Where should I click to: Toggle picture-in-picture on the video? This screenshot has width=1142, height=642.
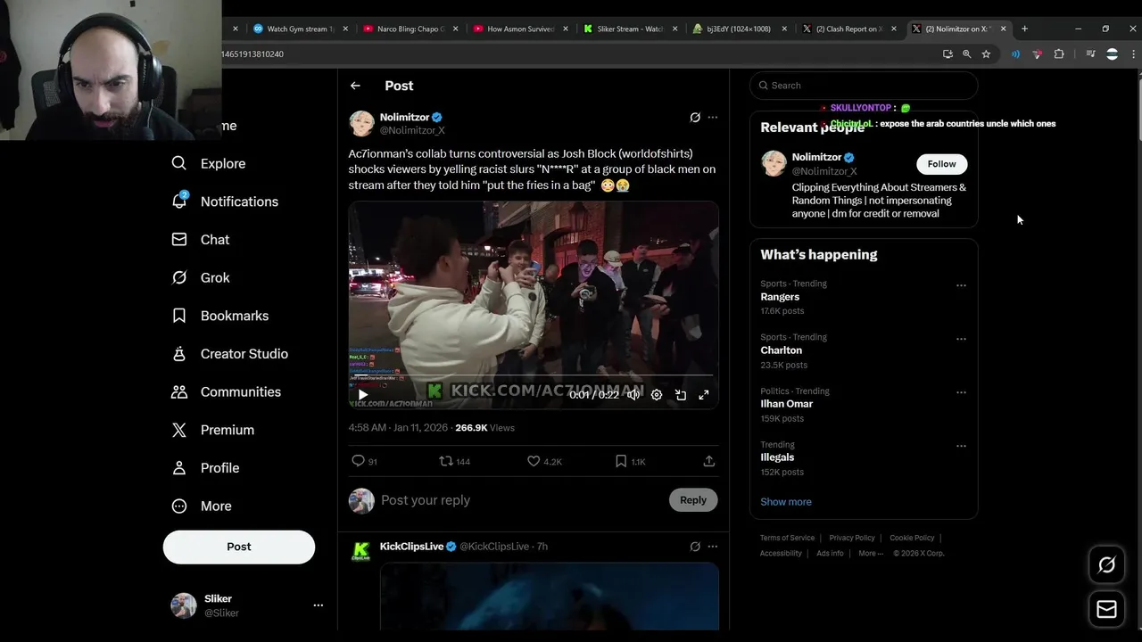(x=680, y=395)
